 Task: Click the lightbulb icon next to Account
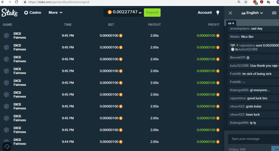click(218, 13)
